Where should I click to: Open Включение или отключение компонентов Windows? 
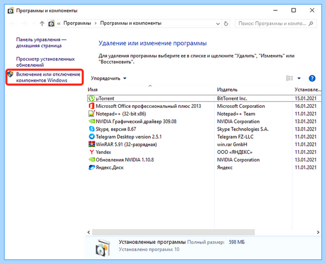click(48, 77)
